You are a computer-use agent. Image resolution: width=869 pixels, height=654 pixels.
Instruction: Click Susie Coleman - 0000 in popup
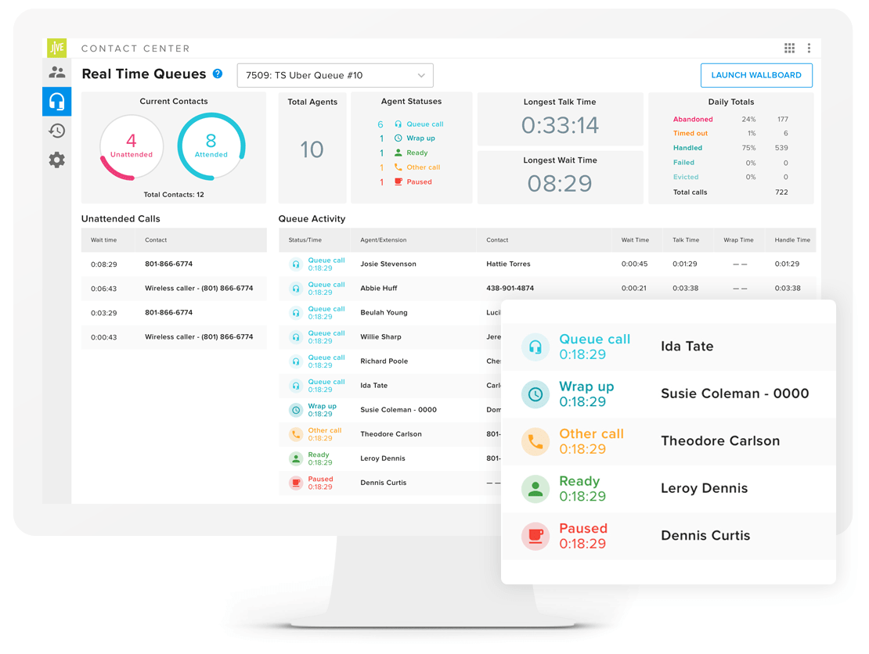click(x=735, y=393)
